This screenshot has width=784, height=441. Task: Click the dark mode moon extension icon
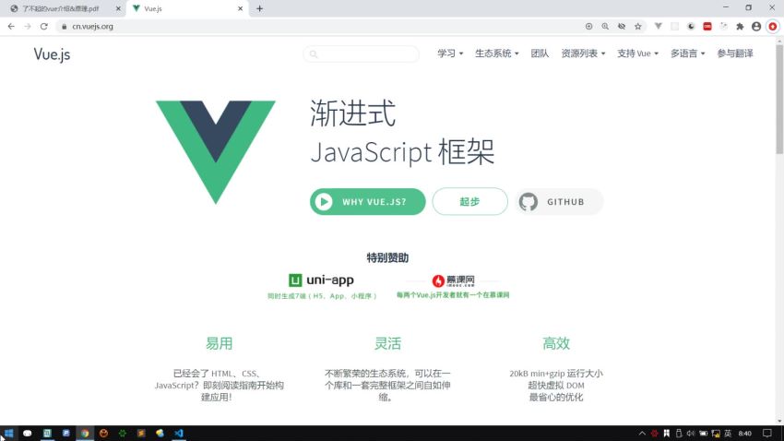pos(691,27)
